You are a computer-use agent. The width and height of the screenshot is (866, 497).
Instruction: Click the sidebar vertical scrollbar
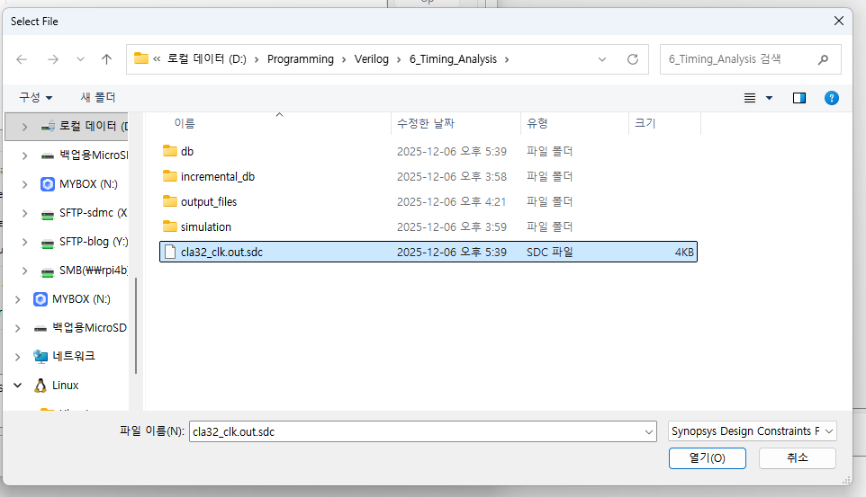coord(135,325)
